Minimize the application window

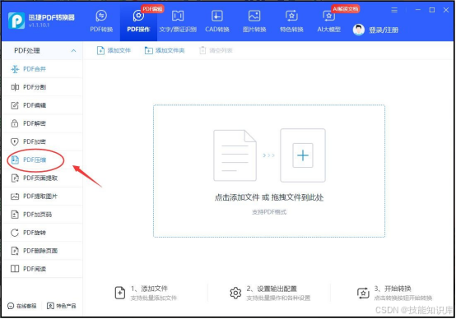click(x=418, y=10)
